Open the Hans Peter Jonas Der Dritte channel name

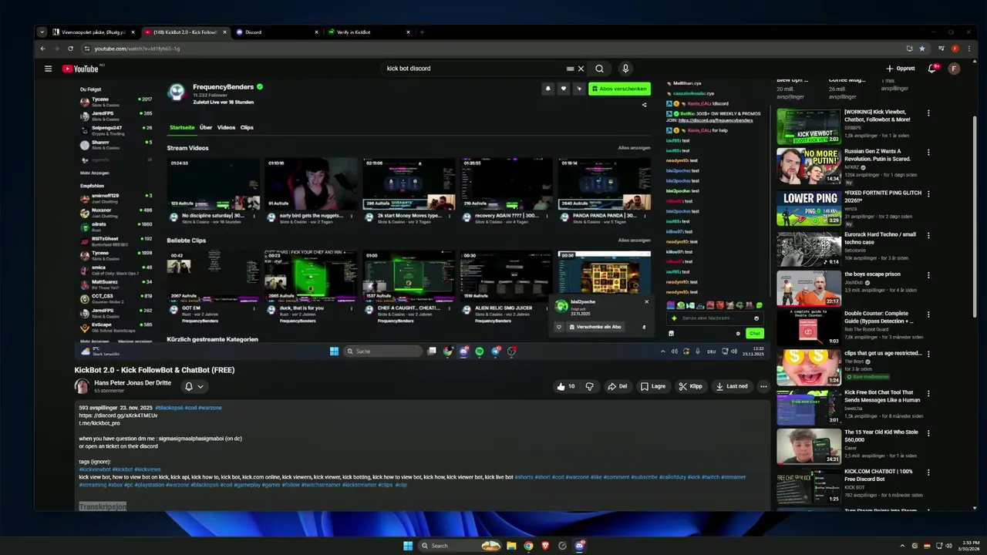pos(133,382)
